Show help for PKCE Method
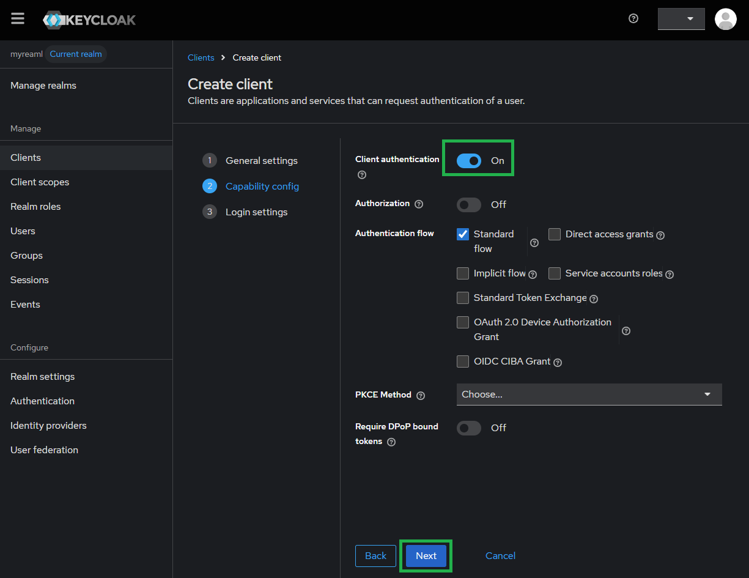The image size is (749, 578). pos(421,396)
